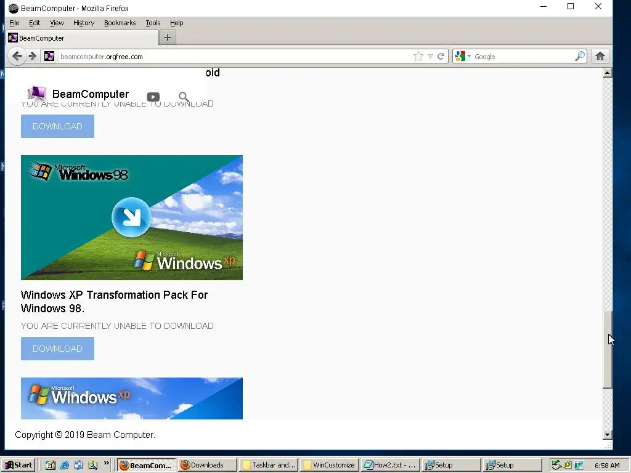631x473 pixels.
Task: Open the Windows 98 to XP thumbnail
Action: 132,217
